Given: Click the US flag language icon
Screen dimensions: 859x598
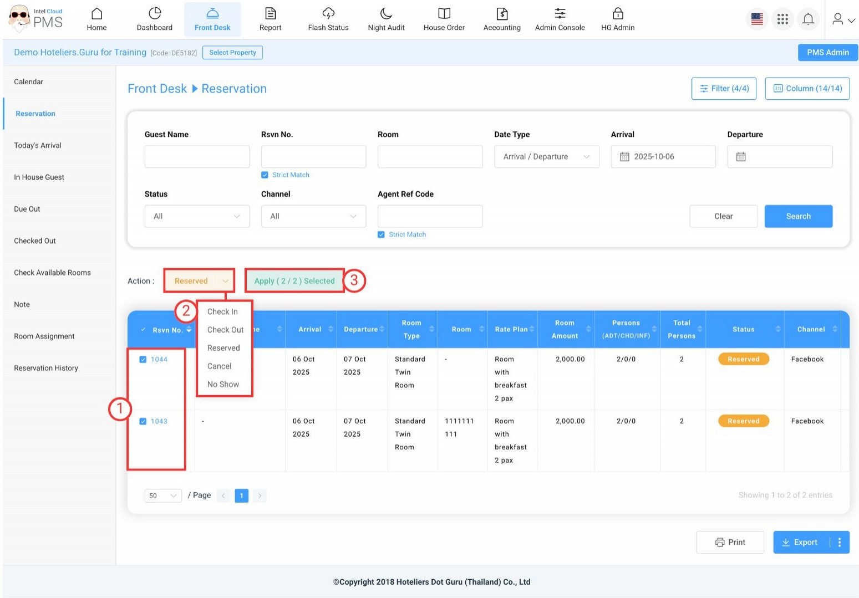Looking at the screenshot, I should coord(757,19).
